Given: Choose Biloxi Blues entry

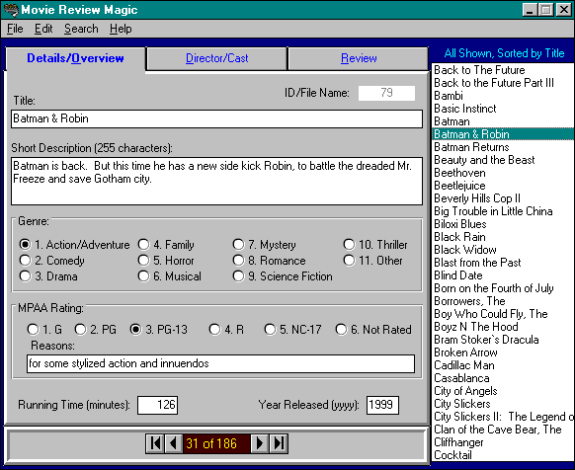Looking at the screenshot, I should point(503,223).
